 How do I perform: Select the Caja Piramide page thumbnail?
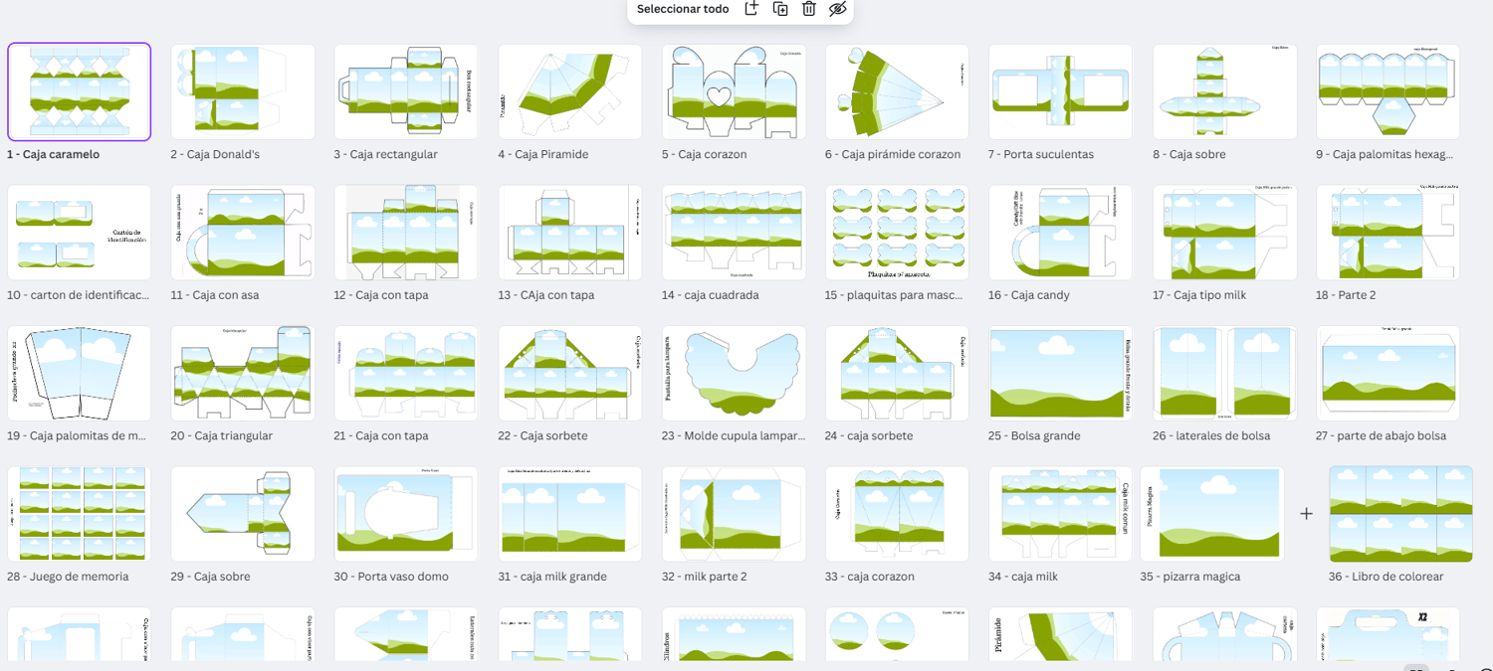570,91
